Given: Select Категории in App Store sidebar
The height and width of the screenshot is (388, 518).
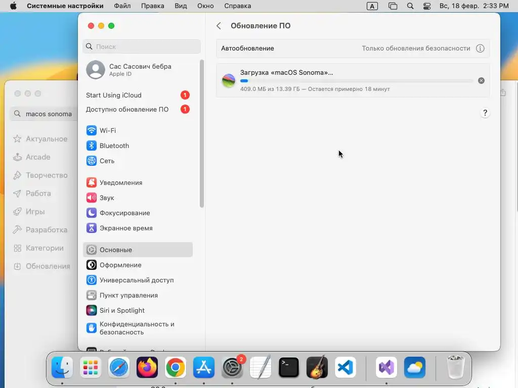Looking at the screenshot, I should pyautogui.click(x=38, y=248).
